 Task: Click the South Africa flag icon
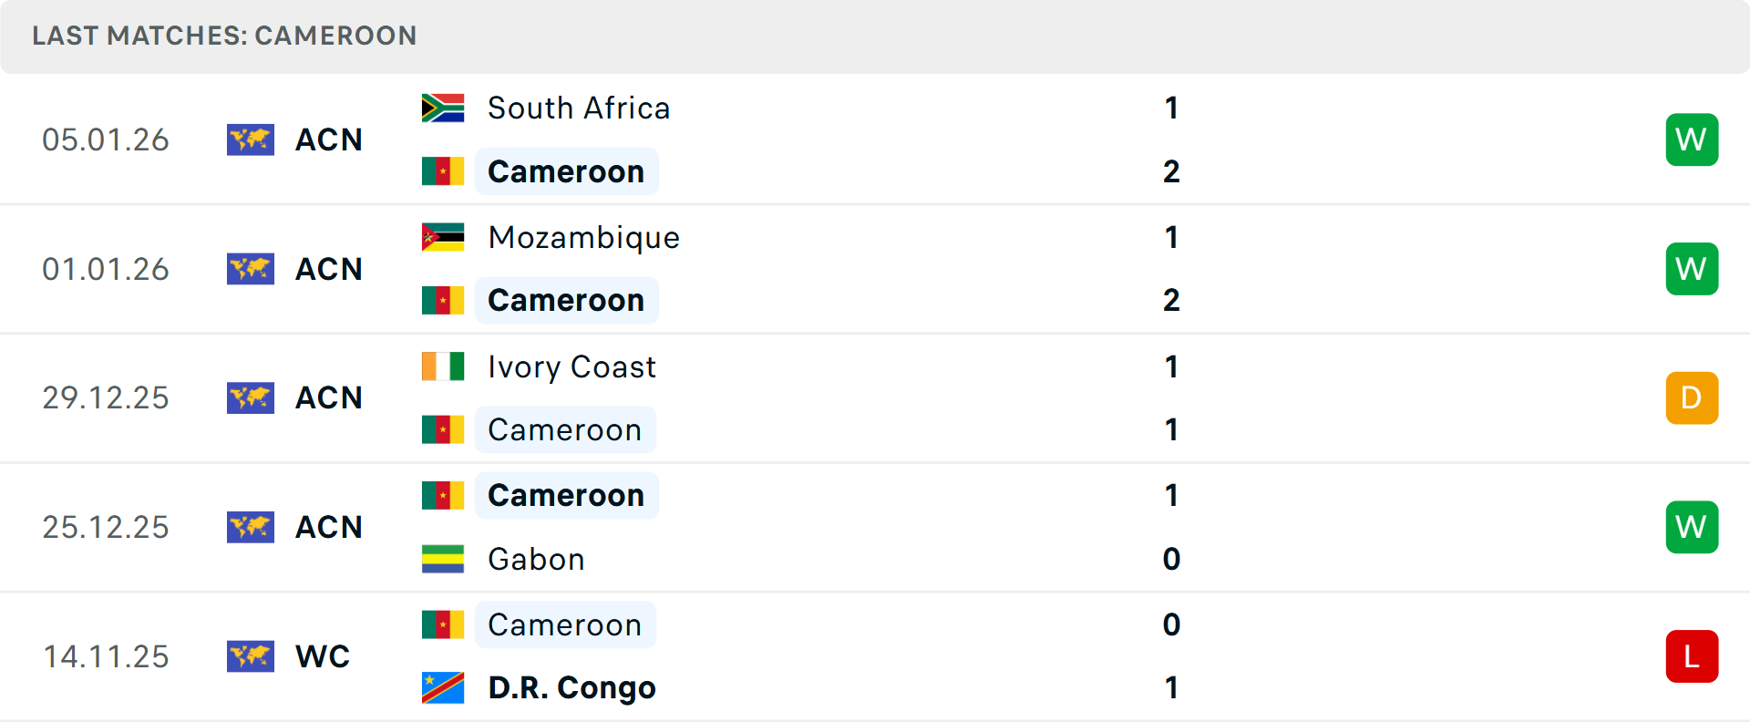(443, 108)
